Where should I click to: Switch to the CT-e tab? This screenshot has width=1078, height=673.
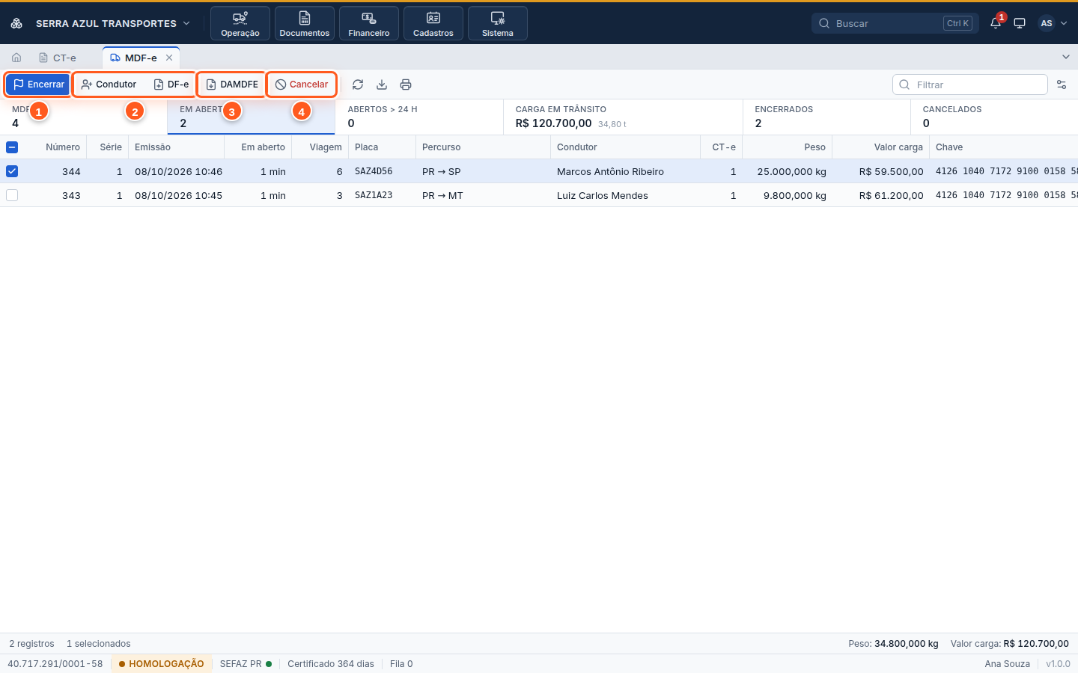point(58,58)
